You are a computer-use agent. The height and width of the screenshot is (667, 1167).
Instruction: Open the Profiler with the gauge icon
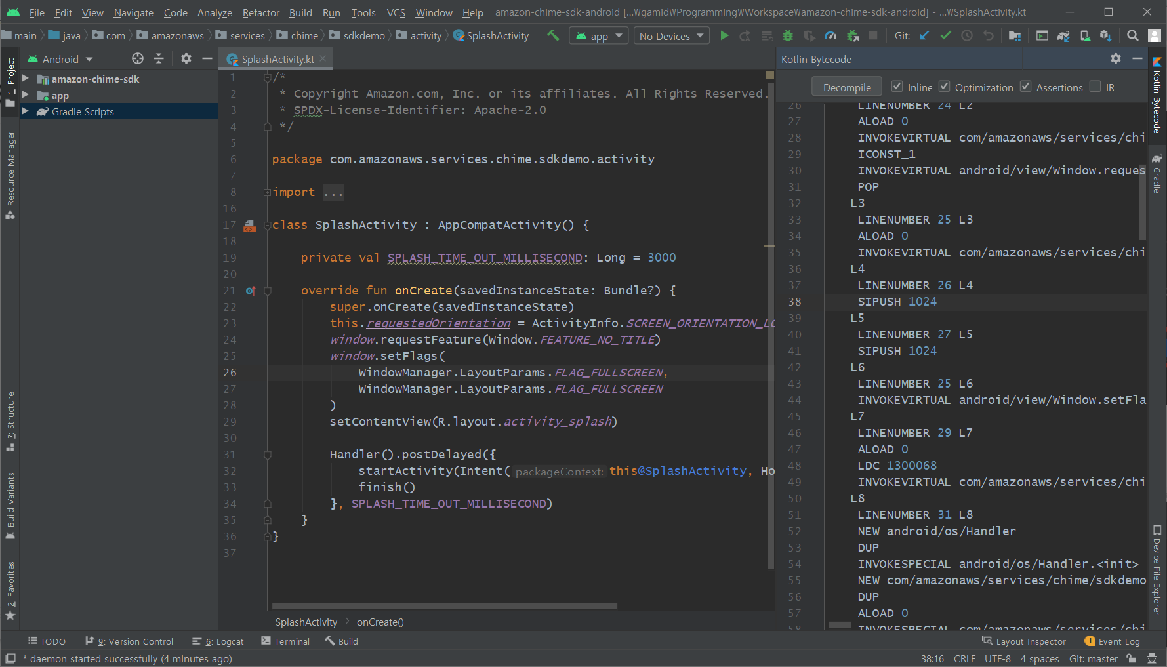pos(830,35)
